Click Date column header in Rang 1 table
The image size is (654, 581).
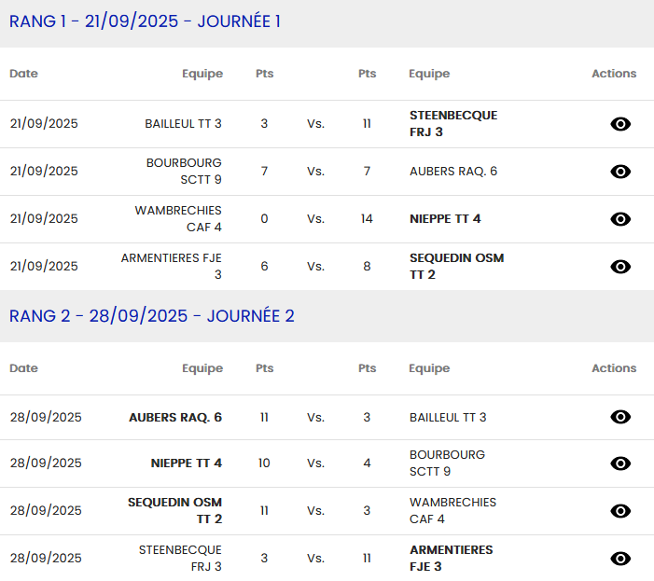[24, 74]
